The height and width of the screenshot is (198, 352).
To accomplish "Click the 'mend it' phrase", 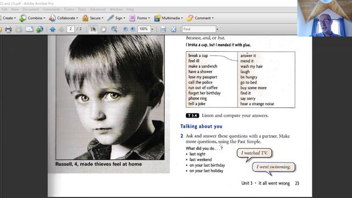I will [x=247, y=61].
